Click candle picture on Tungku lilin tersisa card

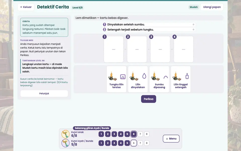(112, 76)
